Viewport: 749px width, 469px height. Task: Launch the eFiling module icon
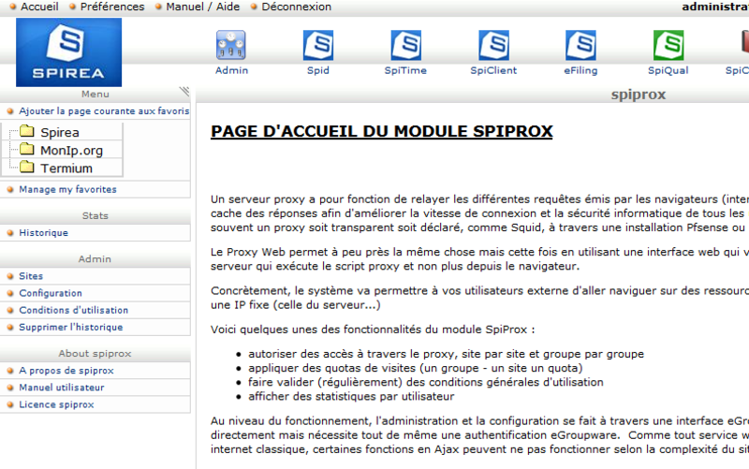(580, 45)
